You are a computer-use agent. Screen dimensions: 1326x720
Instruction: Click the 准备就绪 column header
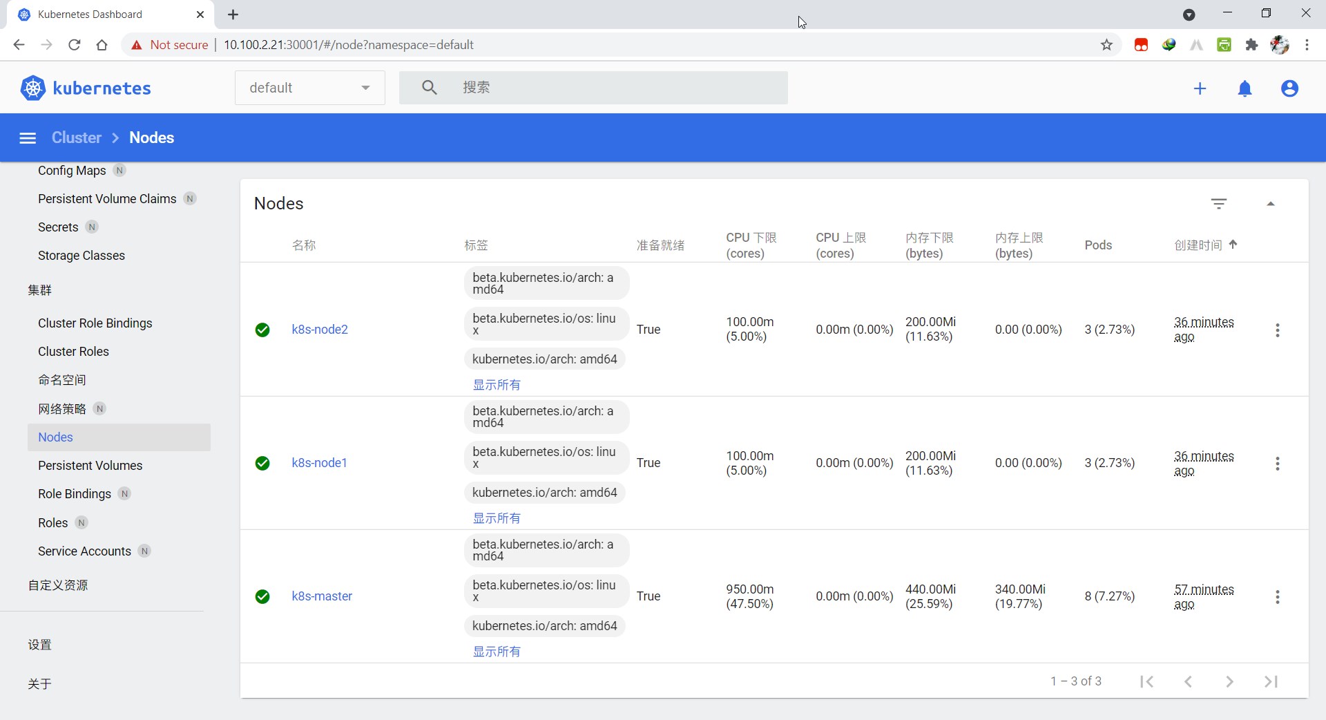click(660, 245)
